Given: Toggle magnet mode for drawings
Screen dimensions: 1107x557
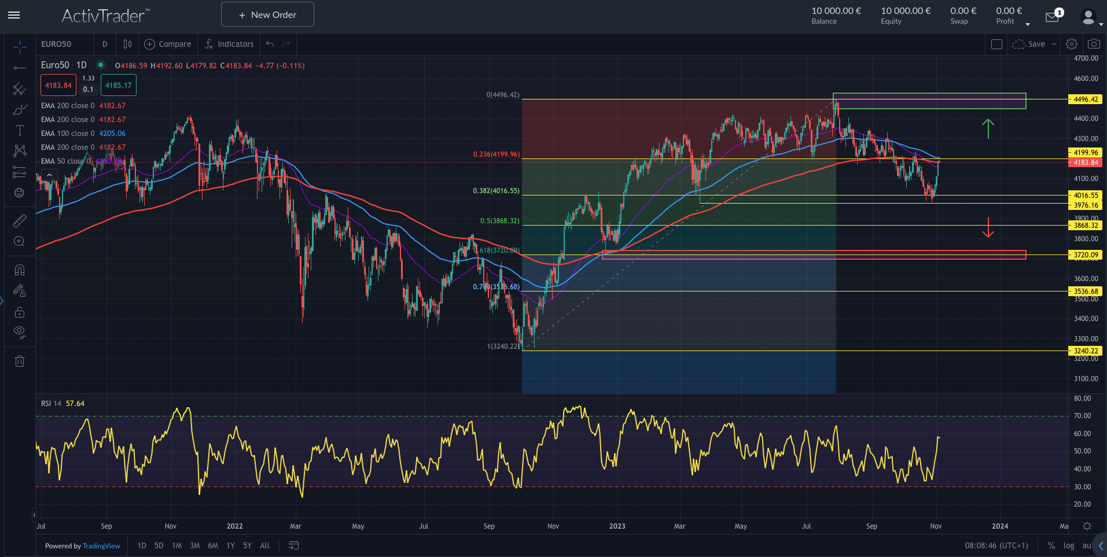Looking at the screenshot, I should click(19, 269).
